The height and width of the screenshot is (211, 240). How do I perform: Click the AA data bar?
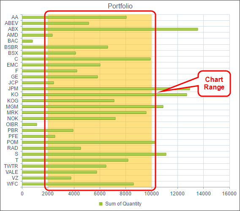tap(74, 17)
